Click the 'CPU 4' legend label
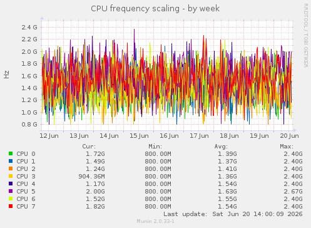Image resolution: width=311 pixels, height=228 pixels. 26,184
